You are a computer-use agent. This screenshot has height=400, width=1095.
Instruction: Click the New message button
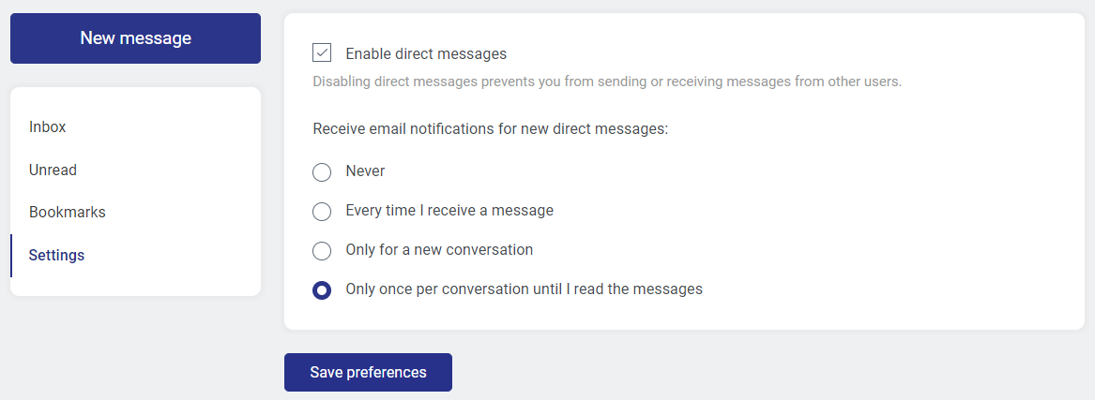click(x=135, y=38)
